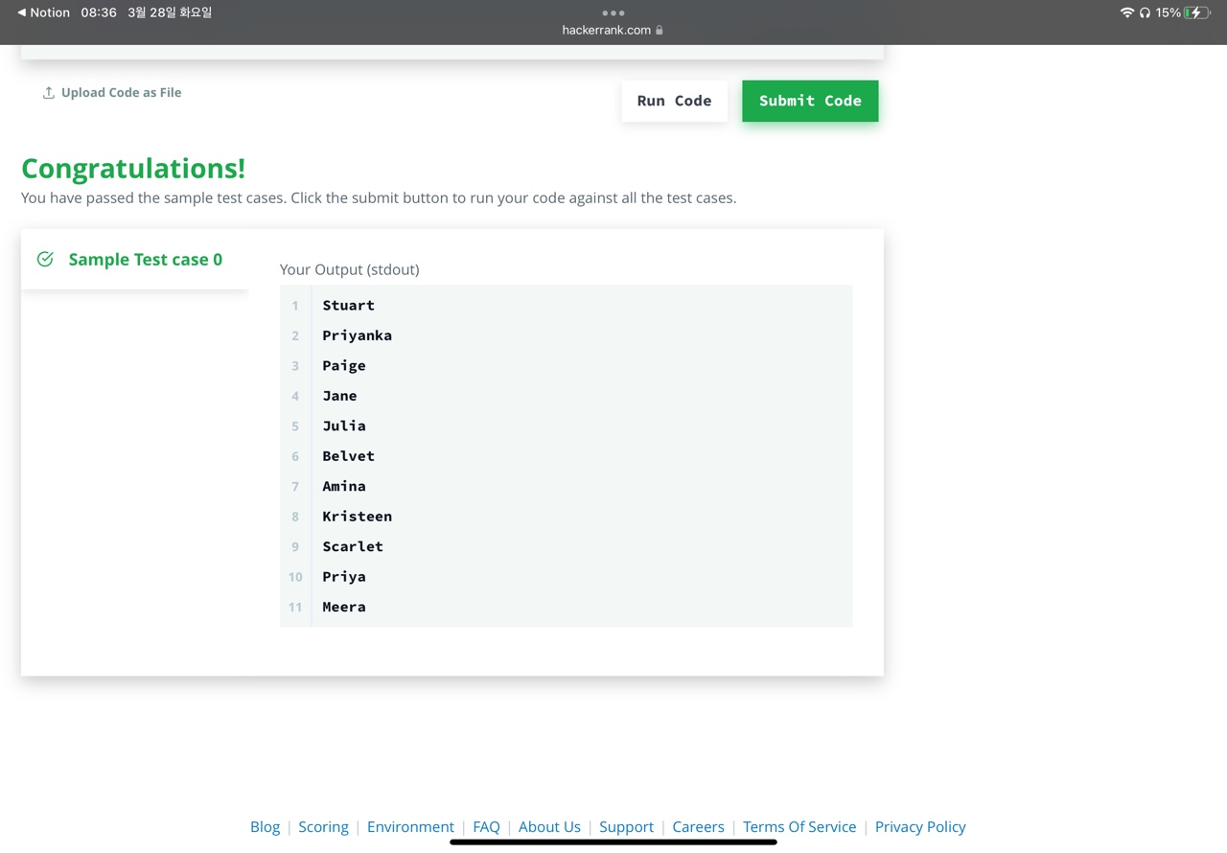Open the Scoring page from the footer

click(x=323, y=826)
